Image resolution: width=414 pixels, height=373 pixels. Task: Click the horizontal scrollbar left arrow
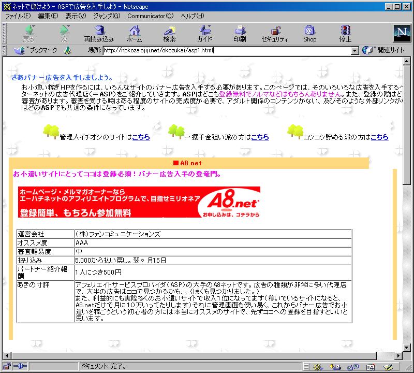(7, 356)
